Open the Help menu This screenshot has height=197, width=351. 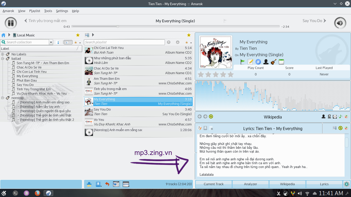point(75,11)
